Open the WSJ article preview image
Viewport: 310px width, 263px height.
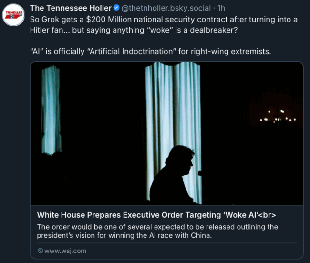166,133
